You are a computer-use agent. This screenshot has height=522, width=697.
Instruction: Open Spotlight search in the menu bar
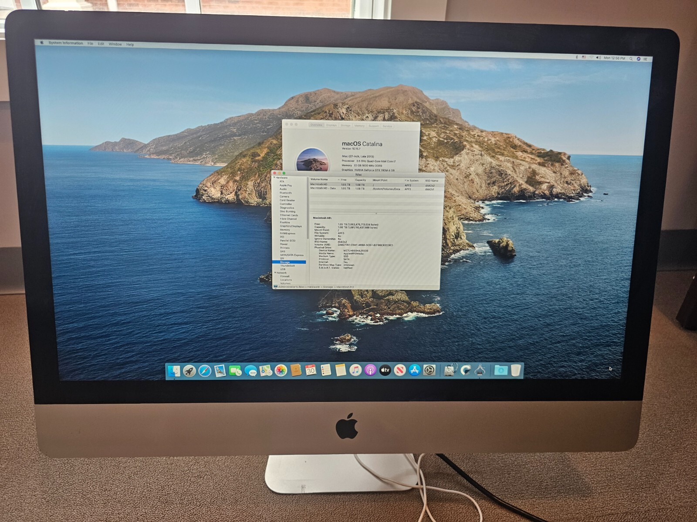point(631,57)
